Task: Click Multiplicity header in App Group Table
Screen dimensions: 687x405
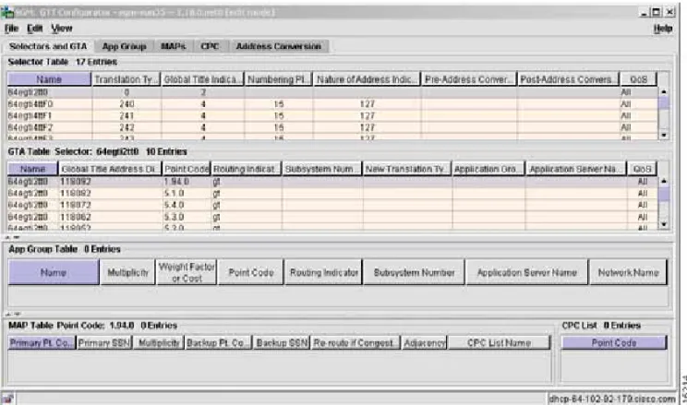Action: click(x=127, y=272)
